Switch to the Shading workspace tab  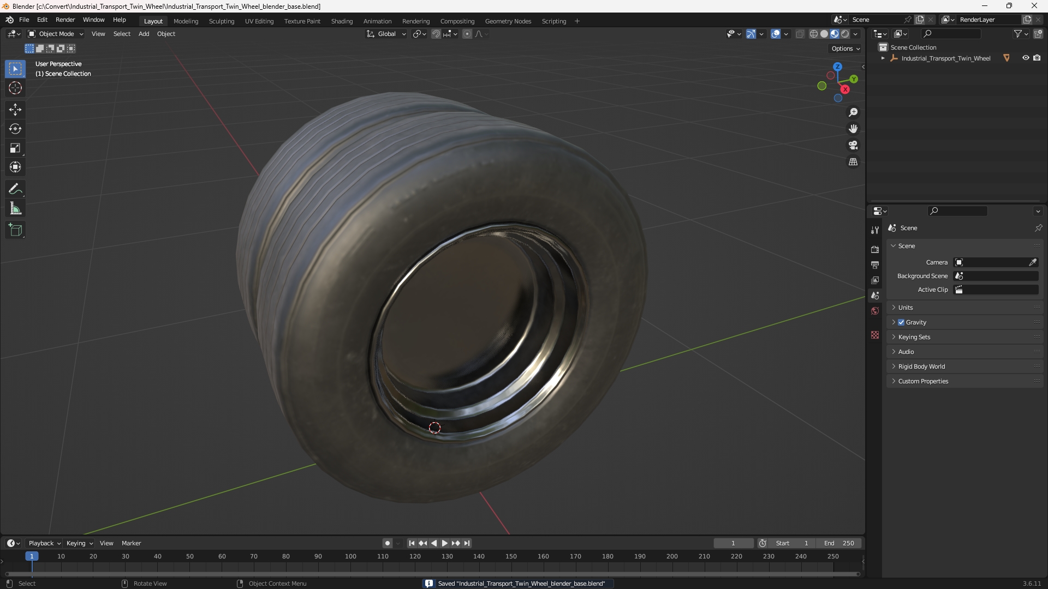tap(342, 21)
